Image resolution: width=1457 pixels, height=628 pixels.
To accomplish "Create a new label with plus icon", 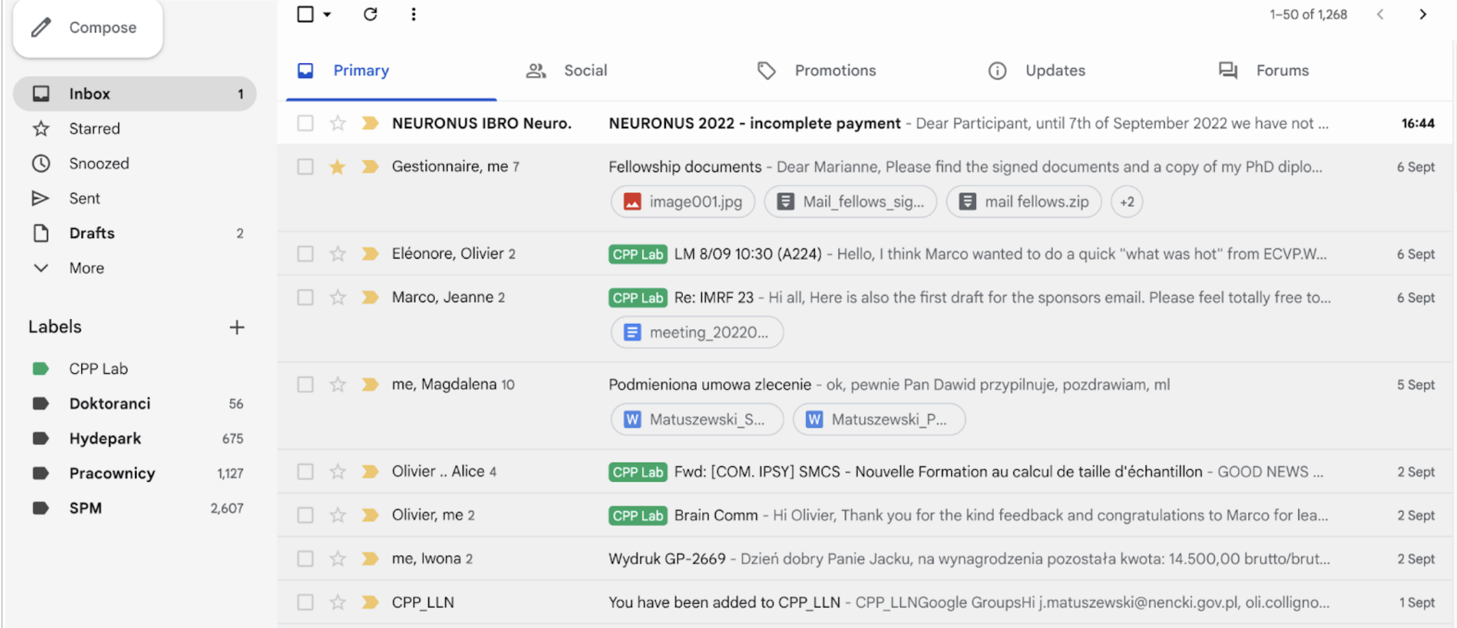I will tap(237, 327).
